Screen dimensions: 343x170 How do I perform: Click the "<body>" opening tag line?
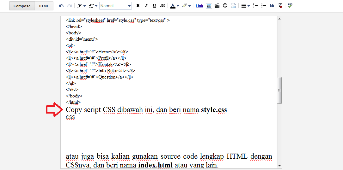[73, 33]
